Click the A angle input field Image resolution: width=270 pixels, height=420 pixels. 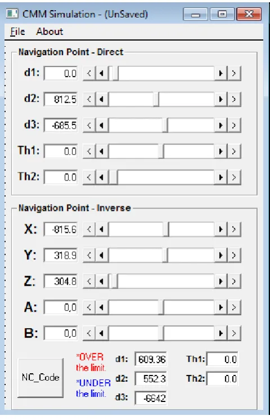point(61,307)
